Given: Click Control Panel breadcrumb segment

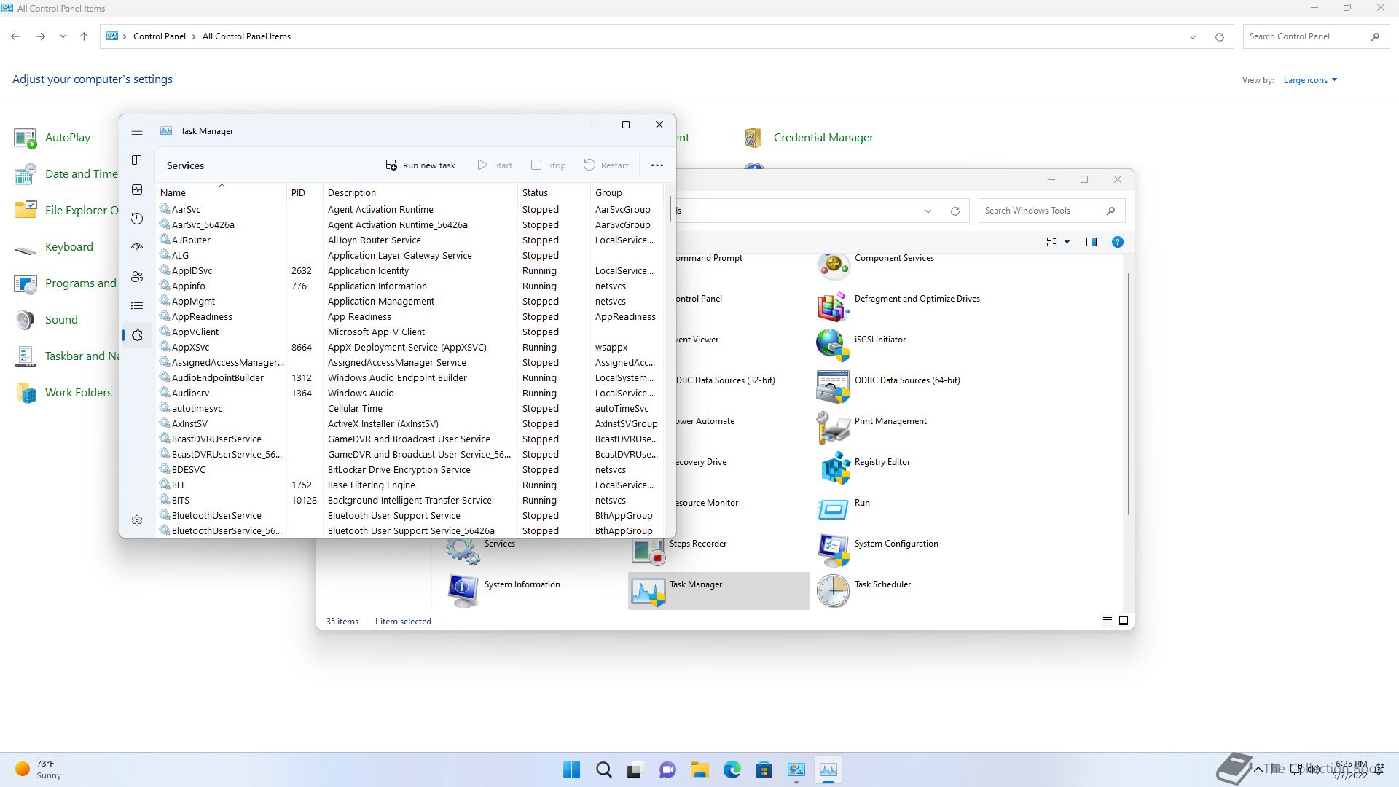Looking at the screenshot, I should (160, 36).
